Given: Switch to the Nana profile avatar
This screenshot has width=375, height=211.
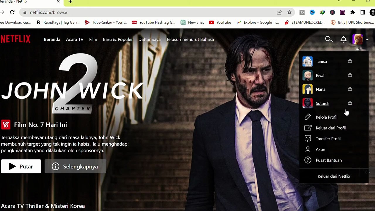Looking at the screenshot, I should [307, 89].
